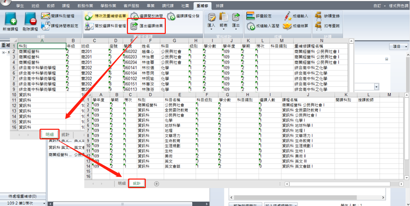Screen dimensions: 410x206
Task: Open the 109 2 第1梯次 dropdown
Action: click(x=23, y=203)
